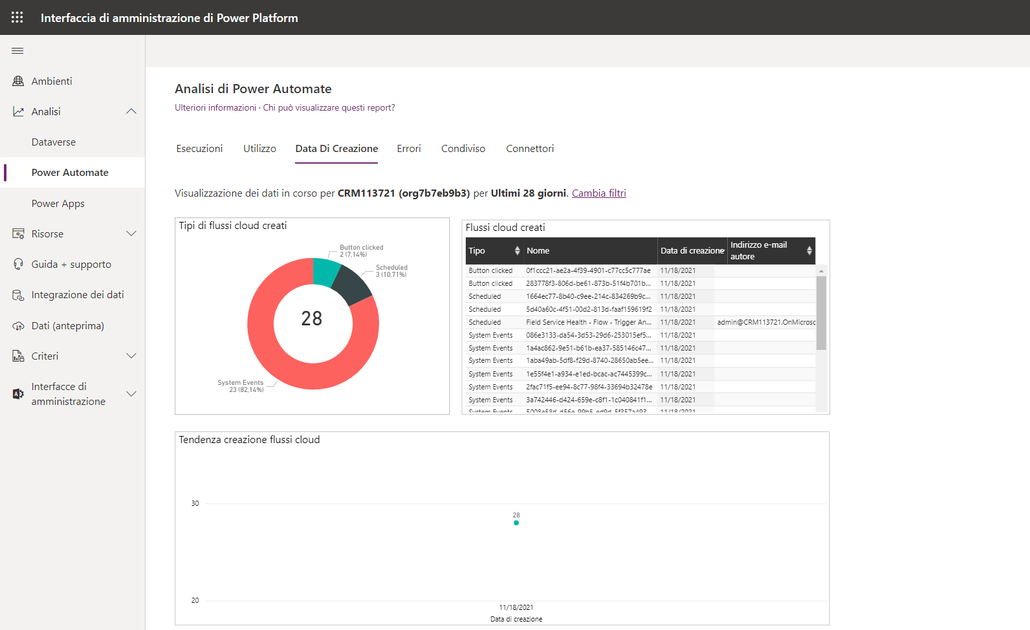The height and width of the screenshot is (630, 1030).
Task: Click the Ambienti globe icon
Action: (x=18, y=81)
